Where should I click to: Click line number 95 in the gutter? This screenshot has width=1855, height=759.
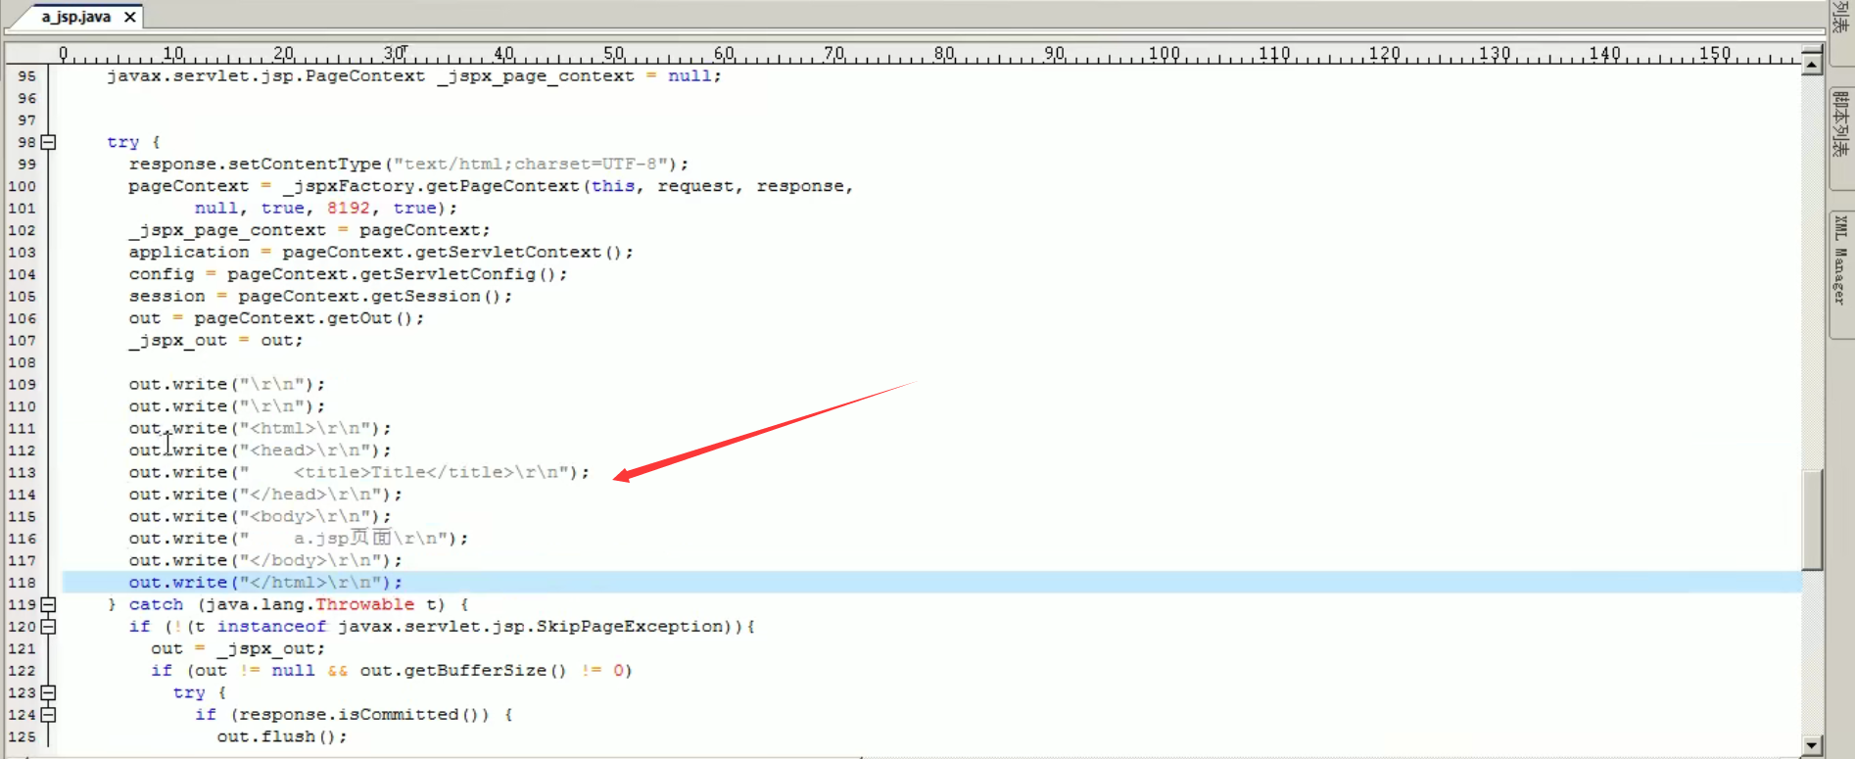click(x=26, y=76)
